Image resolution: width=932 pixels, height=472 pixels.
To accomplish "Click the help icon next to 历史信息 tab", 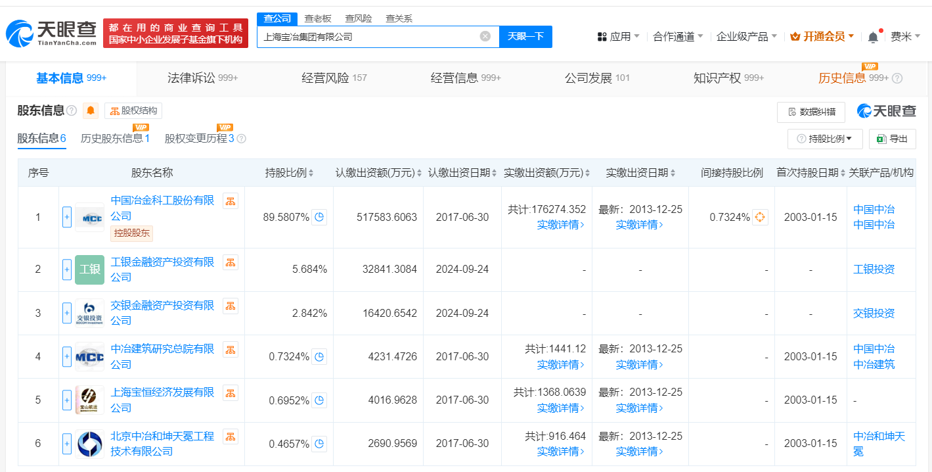I will [897, 78].
